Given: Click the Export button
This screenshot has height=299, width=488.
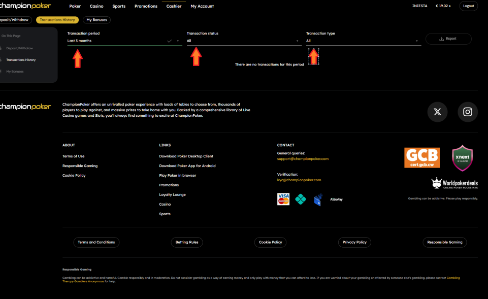Looking at the screenshot, I should pos(448,39).
